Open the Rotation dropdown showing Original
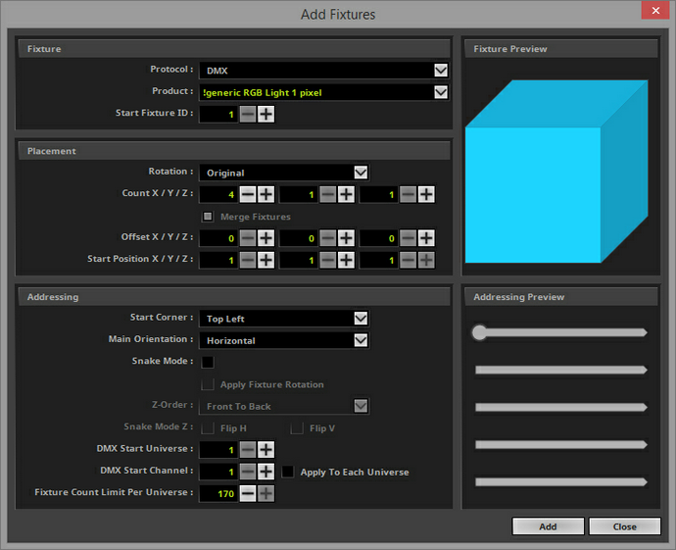 tap(284, 173)
